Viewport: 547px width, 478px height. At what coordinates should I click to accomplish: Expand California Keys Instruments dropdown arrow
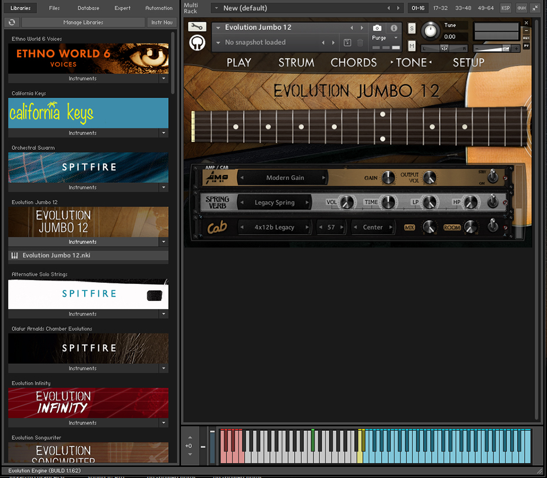click(x=164, y=133)
